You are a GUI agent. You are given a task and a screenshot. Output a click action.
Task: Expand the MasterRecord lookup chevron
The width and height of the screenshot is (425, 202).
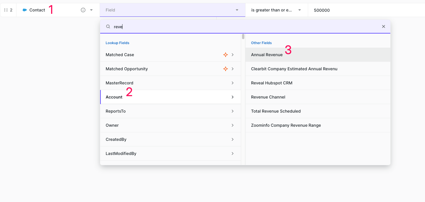(232, 83)
